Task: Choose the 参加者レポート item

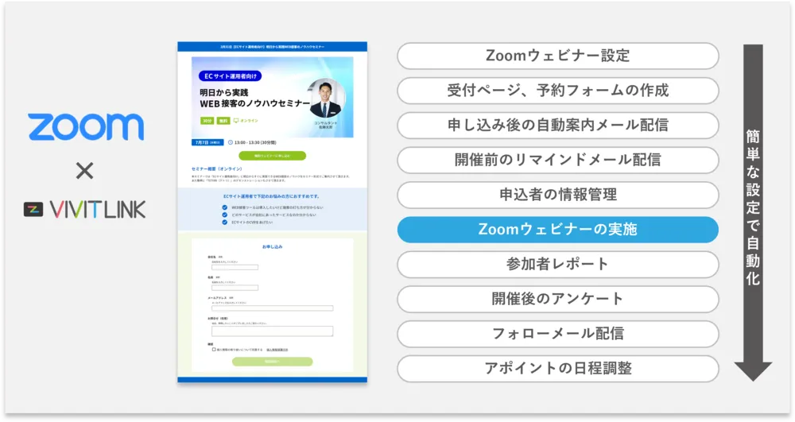Action: coord(557,265)
